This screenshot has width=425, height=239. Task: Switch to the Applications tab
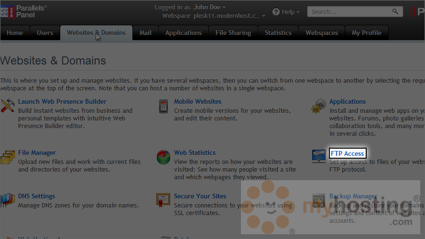[x=184, y=33]
